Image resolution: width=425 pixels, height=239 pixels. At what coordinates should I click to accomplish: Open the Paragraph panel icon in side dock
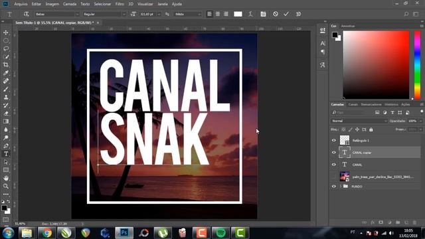(323, 52)
